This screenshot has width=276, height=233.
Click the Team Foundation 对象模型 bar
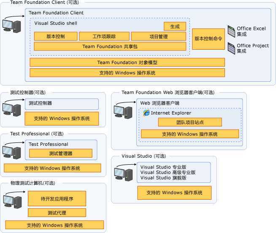tap(127, 62)
